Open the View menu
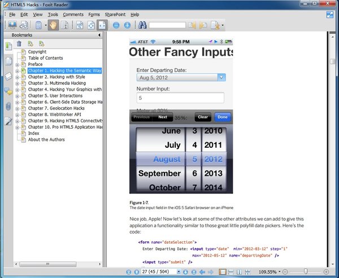This screenshot has height=278, width=339. click(38, 15)
